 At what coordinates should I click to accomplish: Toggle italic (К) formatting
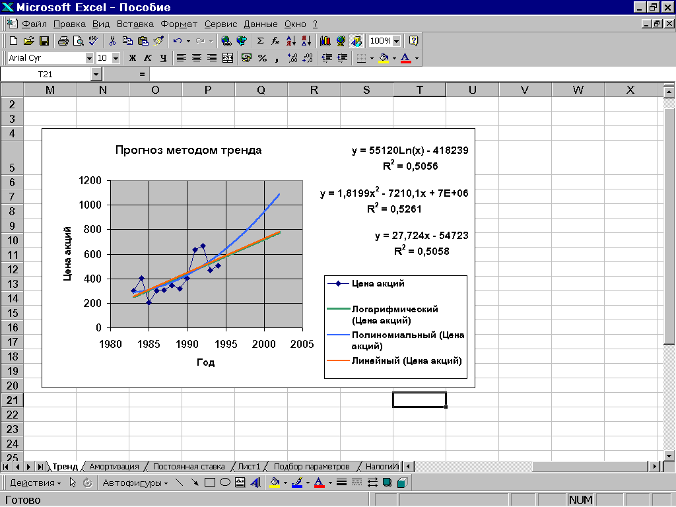pyautogui.click(x=148, y=58)
